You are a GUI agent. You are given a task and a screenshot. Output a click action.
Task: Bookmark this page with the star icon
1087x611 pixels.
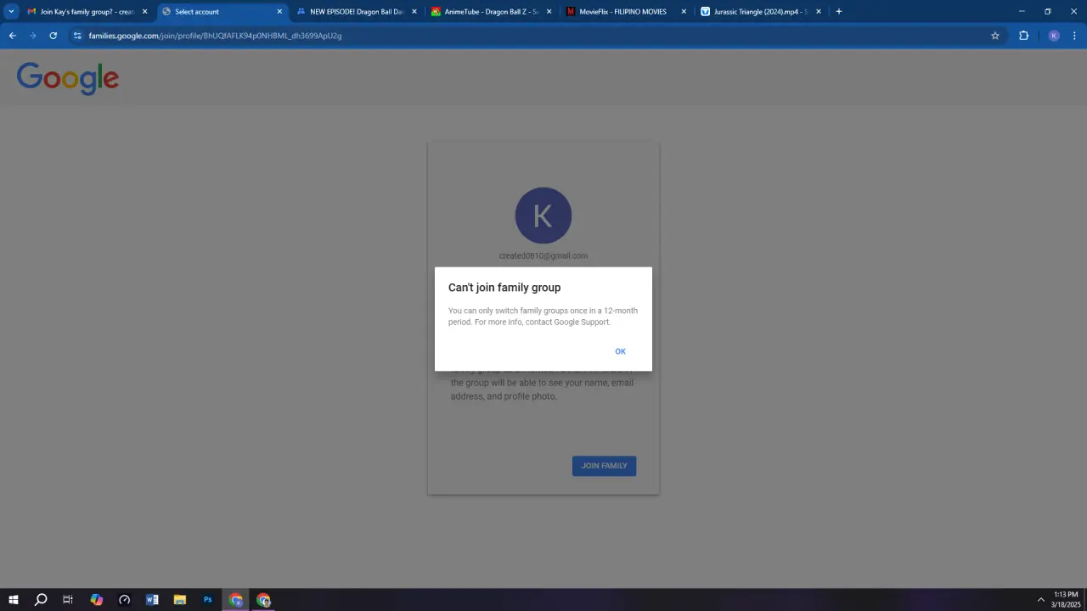tap(995, 36)
